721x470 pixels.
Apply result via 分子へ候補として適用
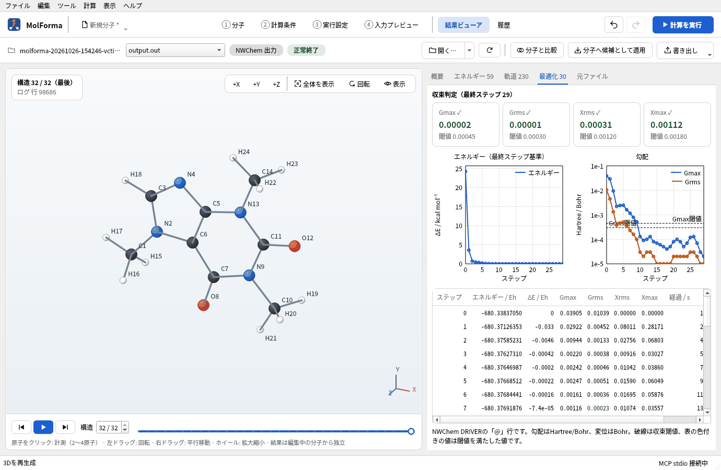click(x=610, y=50)
